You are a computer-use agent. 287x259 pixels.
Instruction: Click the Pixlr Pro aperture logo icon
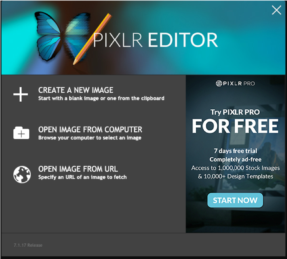219,84
